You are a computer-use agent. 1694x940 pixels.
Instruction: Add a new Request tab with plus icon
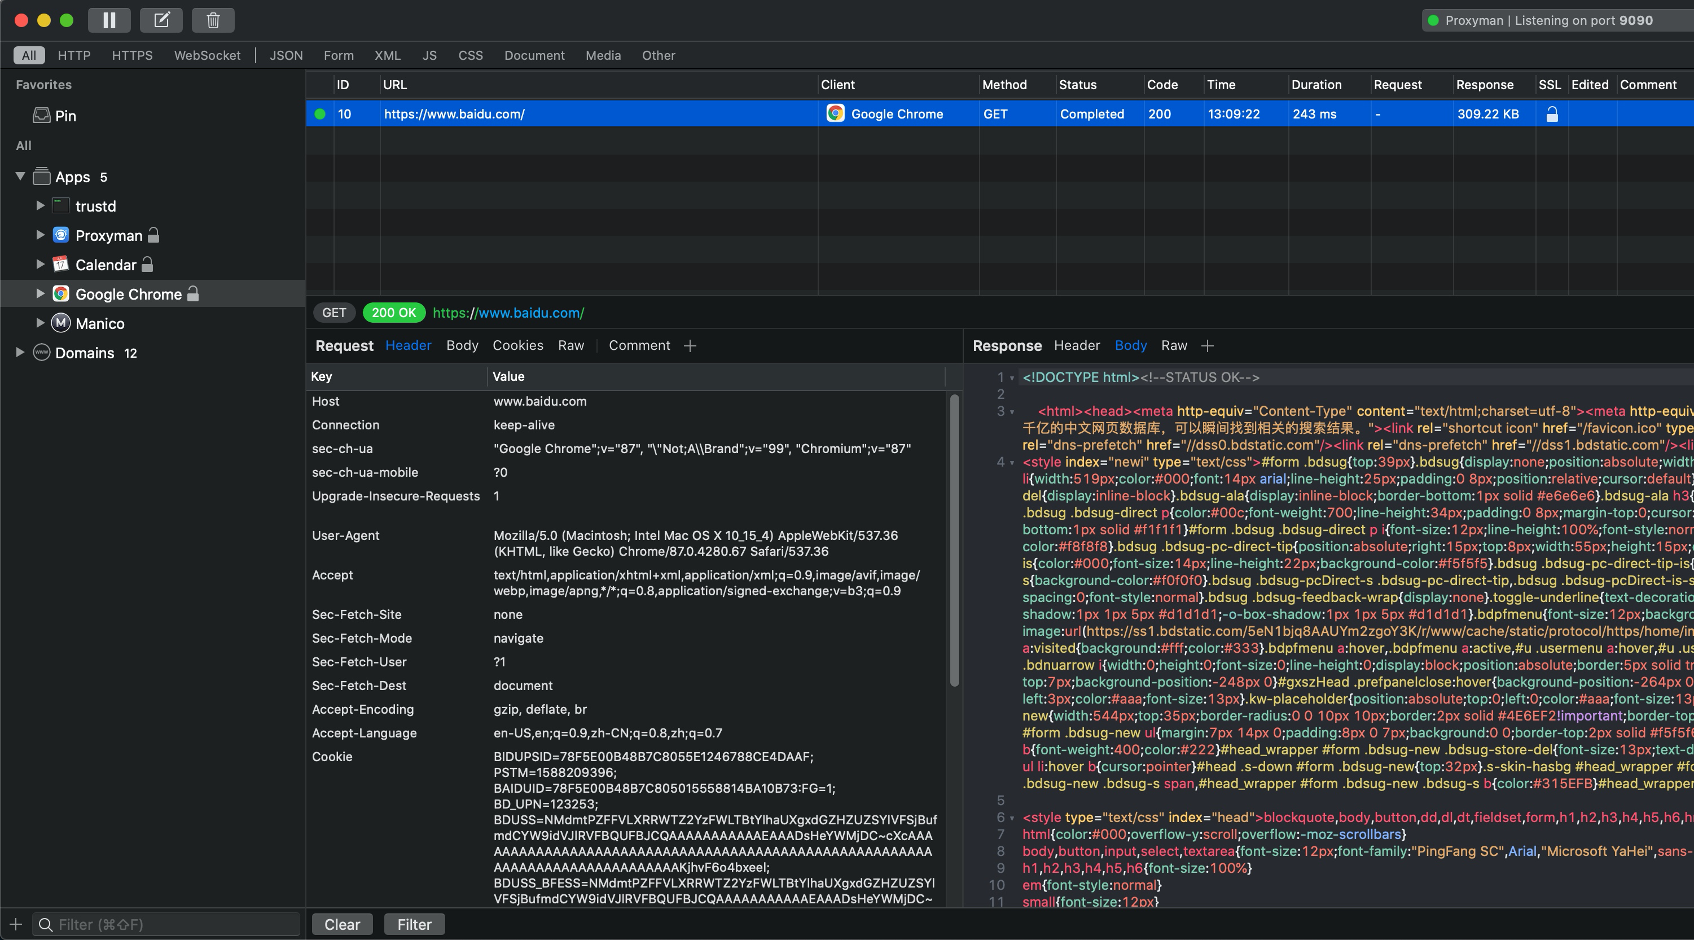pos(690,346)
